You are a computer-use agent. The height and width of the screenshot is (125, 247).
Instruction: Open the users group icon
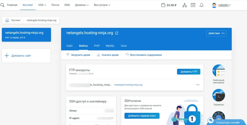click(x=185, y=5)
